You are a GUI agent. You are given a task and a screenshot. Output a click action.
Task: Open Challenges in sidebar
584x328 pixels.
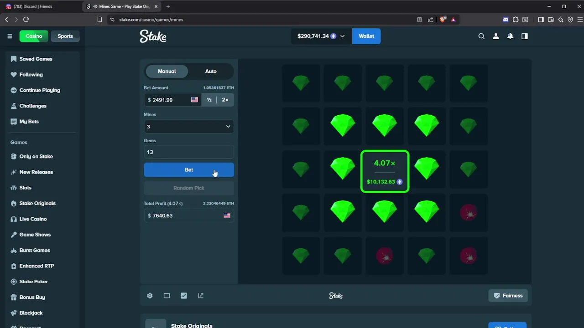[33, 106]
